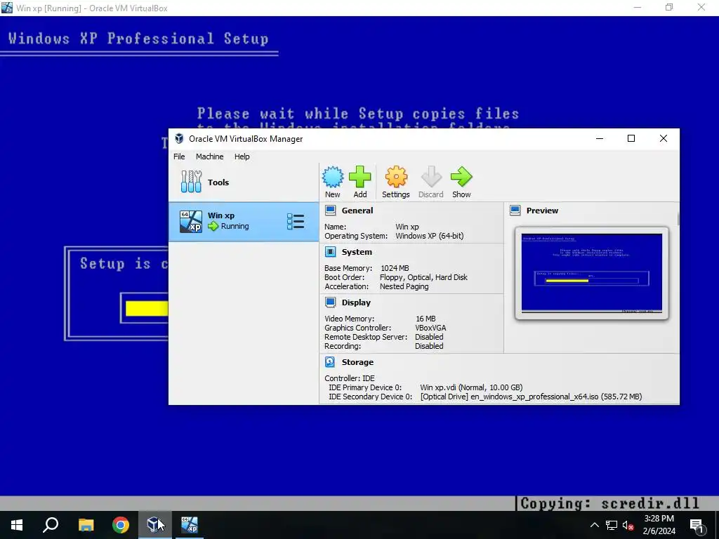719x539 pixels.
Task: Open Settings with the gear icon
Action: 396,177
